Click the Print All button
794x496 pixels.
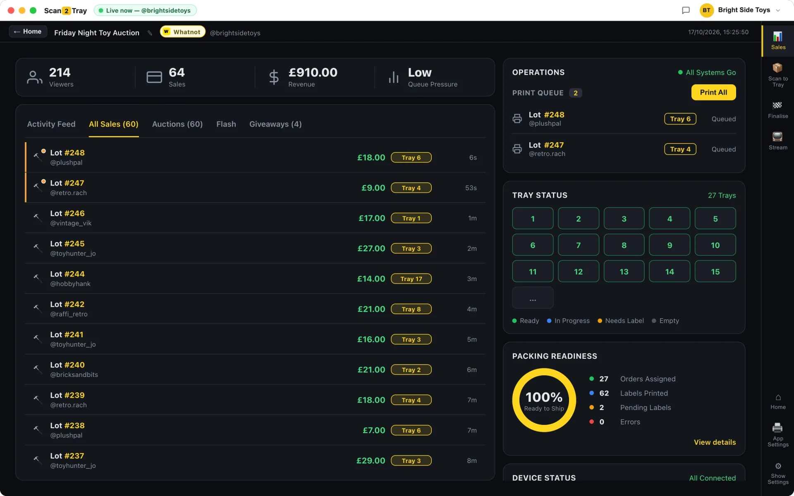713,92
